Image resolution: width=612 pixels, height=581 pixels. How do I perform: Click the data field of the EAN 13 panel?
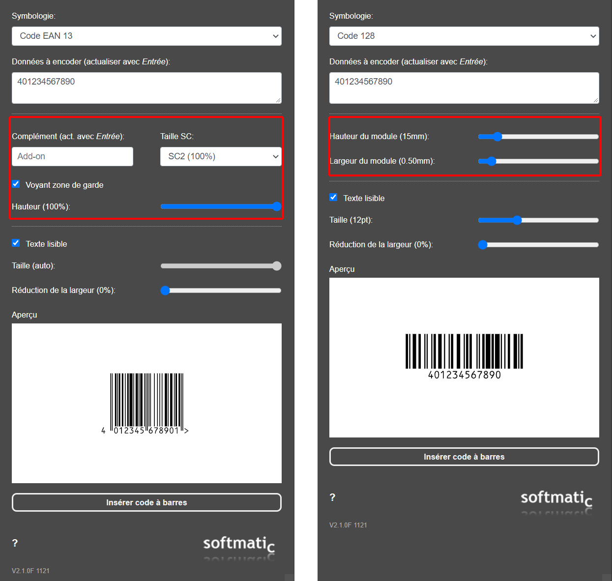146,88
